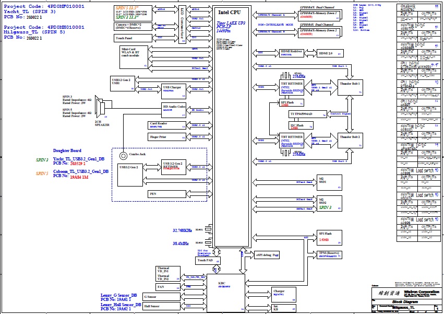The height and width of the screenshot is (314, 444).
Task: Select the Thunder Bolt 1 block
Action: pos(350,87)
